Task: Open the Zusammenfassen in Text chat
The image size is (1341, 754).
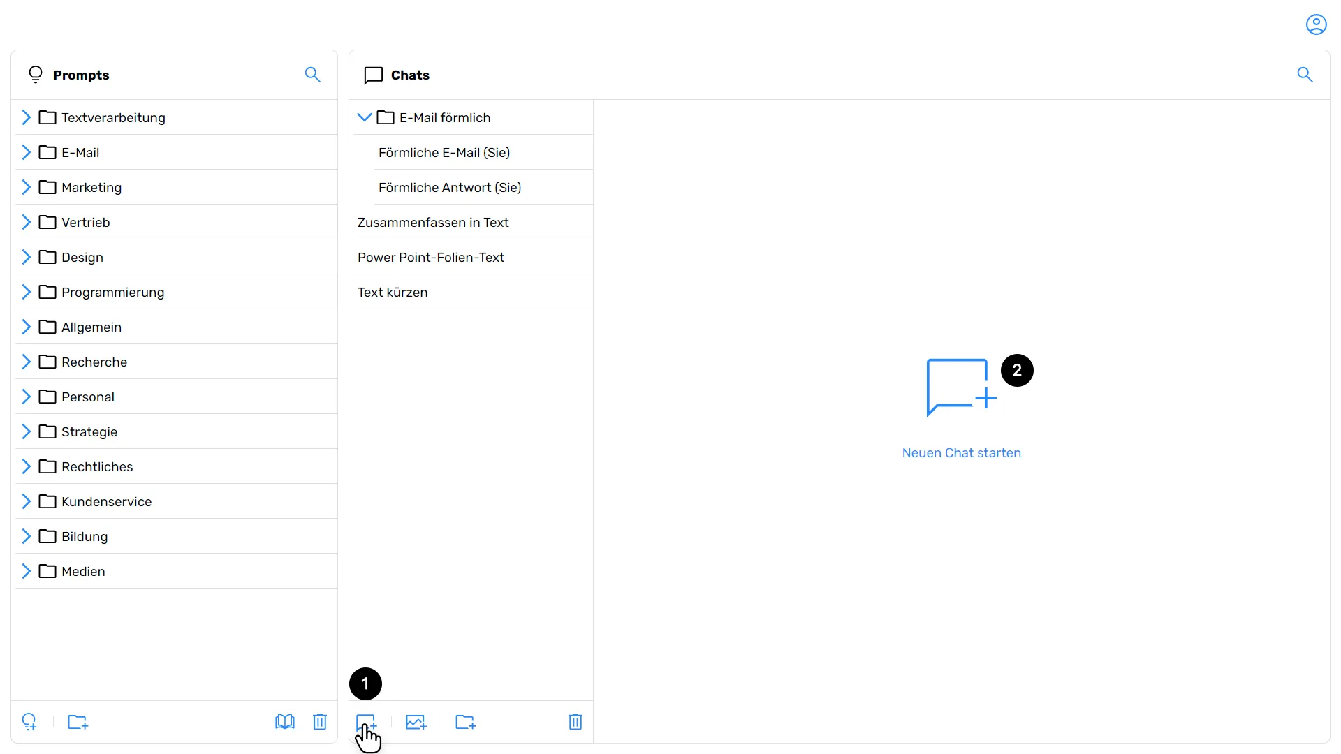Action: pos(433,222)
